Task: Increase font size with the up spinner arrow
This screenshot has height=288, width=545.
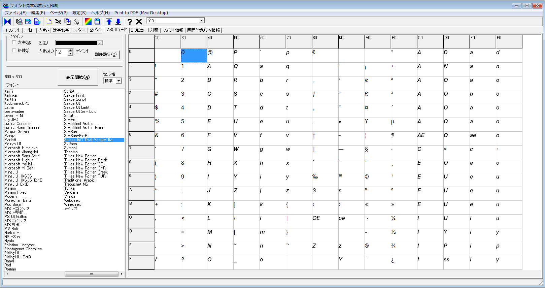Action: click(70, 50)
